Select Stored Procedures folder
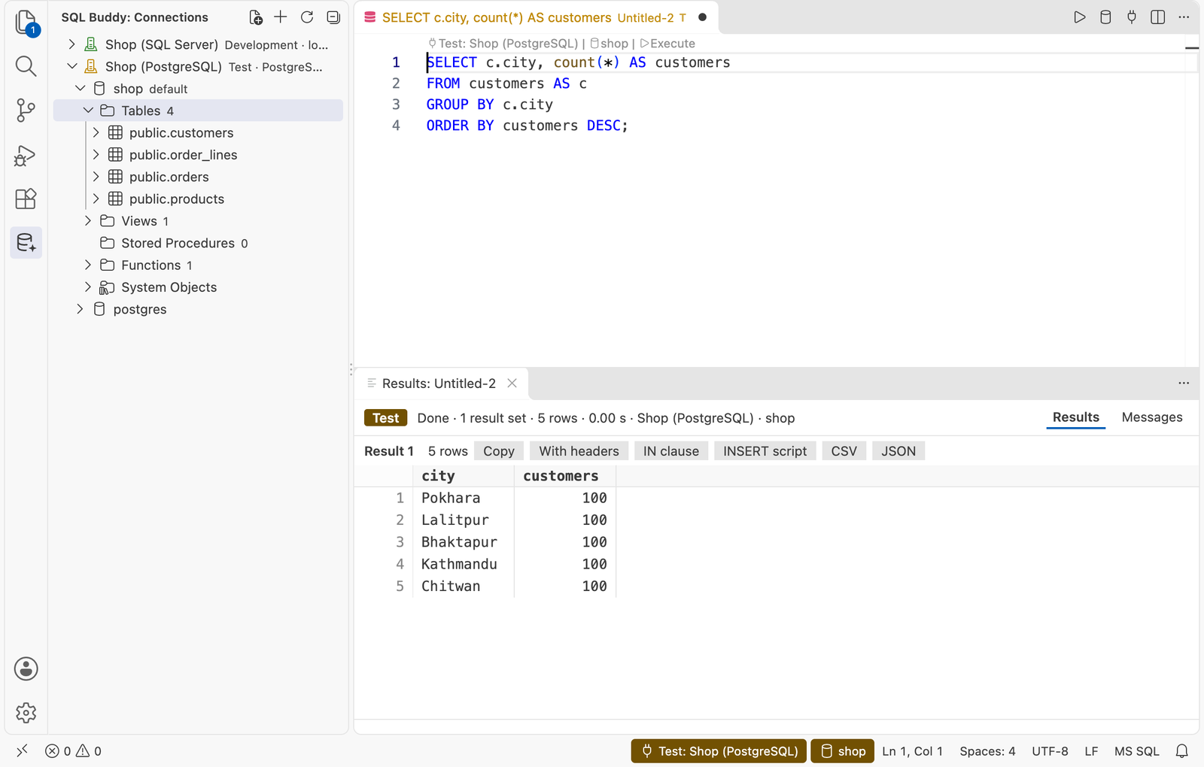The width and height of the screenshot is (1204, 767). point(198,243)
